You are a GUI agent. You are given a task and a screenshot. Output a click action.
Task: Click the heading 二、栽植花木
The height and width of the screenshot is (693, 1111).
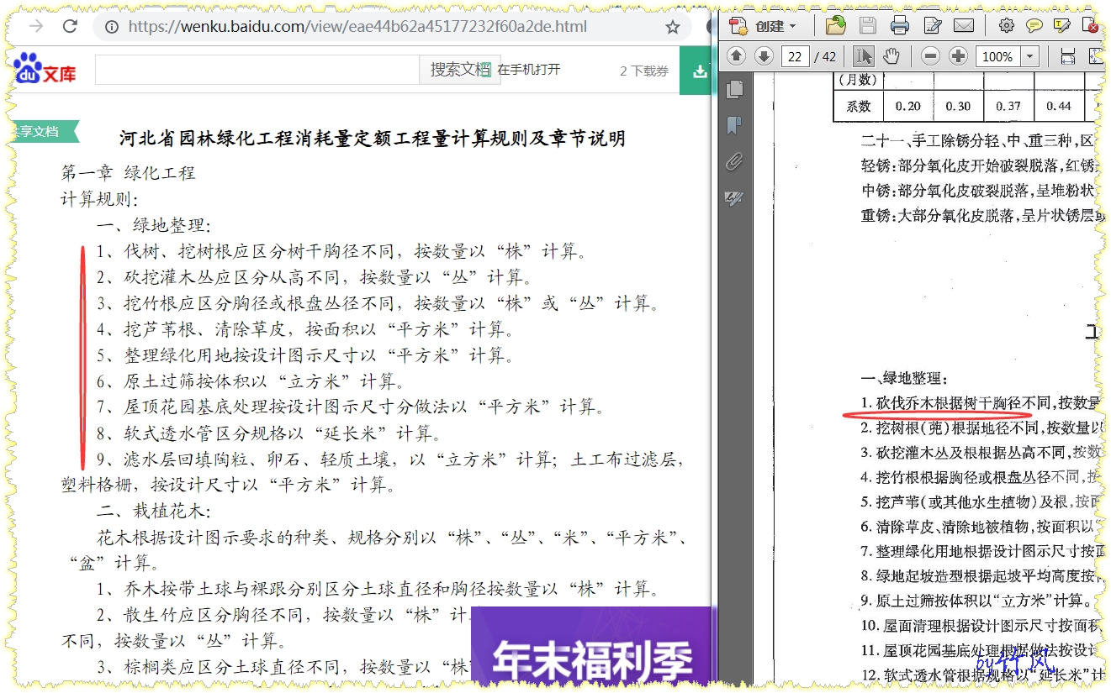pos(153,511)
